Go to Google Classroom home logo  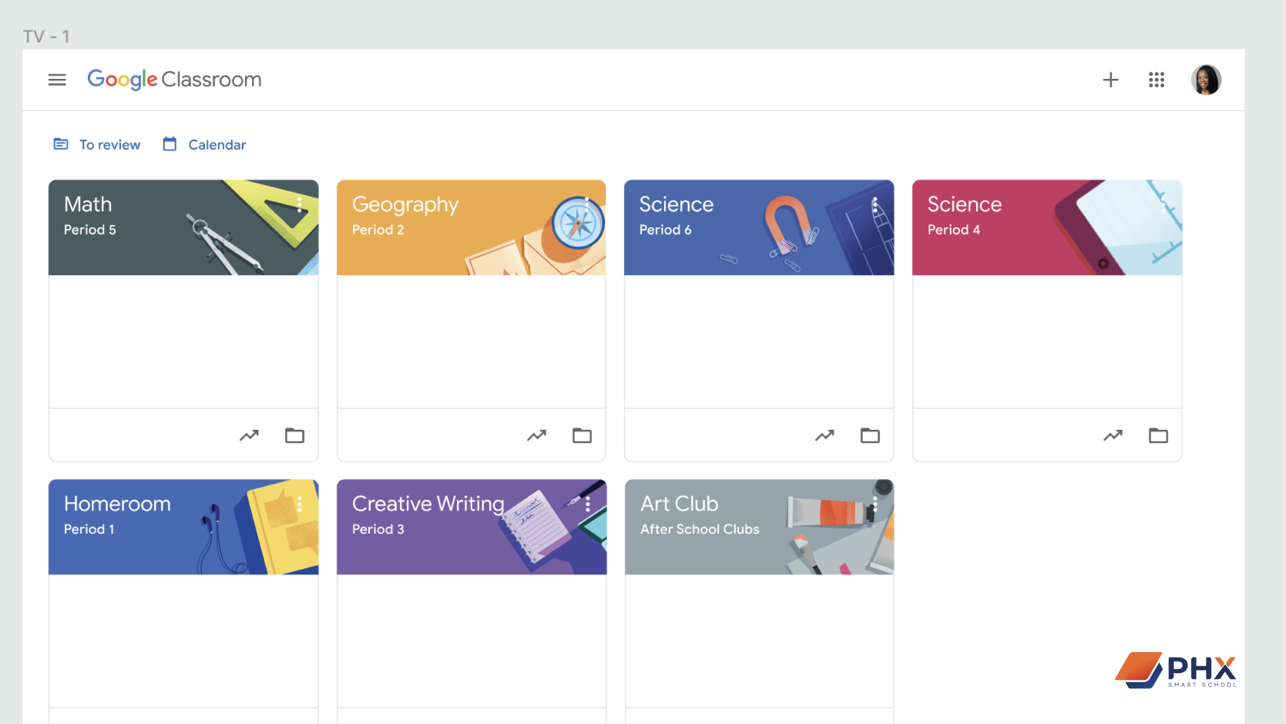pyautogui.click(x=174, y=80)
